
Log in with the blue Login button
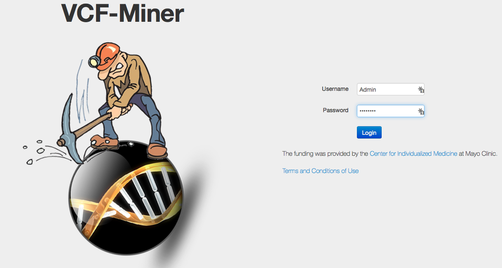coord(369,132)
